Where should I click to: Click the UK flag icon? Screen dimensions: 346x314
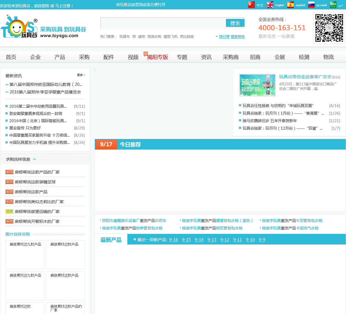click(270, 5)
